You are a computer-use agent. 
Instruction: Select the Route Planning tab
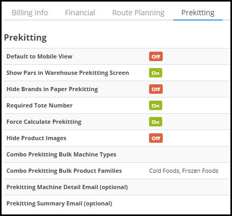(x=138, y=13)
